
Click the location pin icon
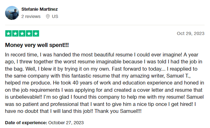point(48,16)
